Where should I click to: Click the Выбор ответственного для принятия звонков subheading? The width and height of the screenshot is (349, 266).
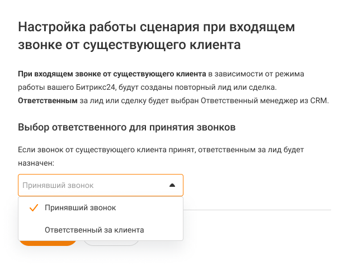[x=126, y=127]
